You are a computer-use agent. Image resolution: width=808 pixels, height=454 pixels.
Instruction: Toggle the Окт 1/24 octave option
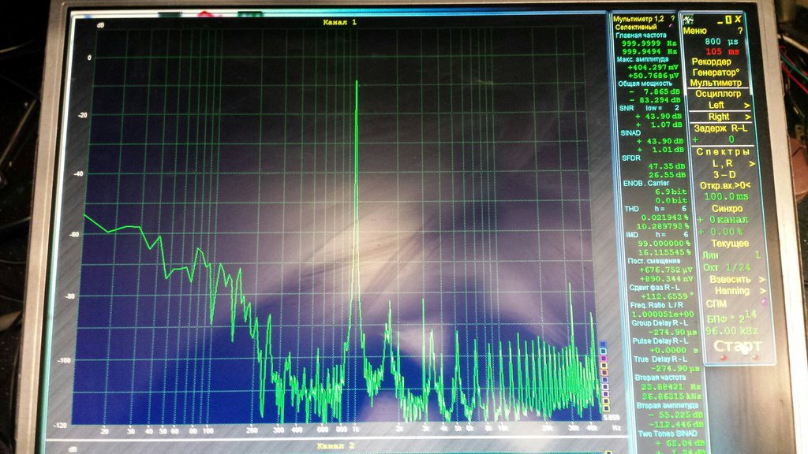tap(727, 268)
